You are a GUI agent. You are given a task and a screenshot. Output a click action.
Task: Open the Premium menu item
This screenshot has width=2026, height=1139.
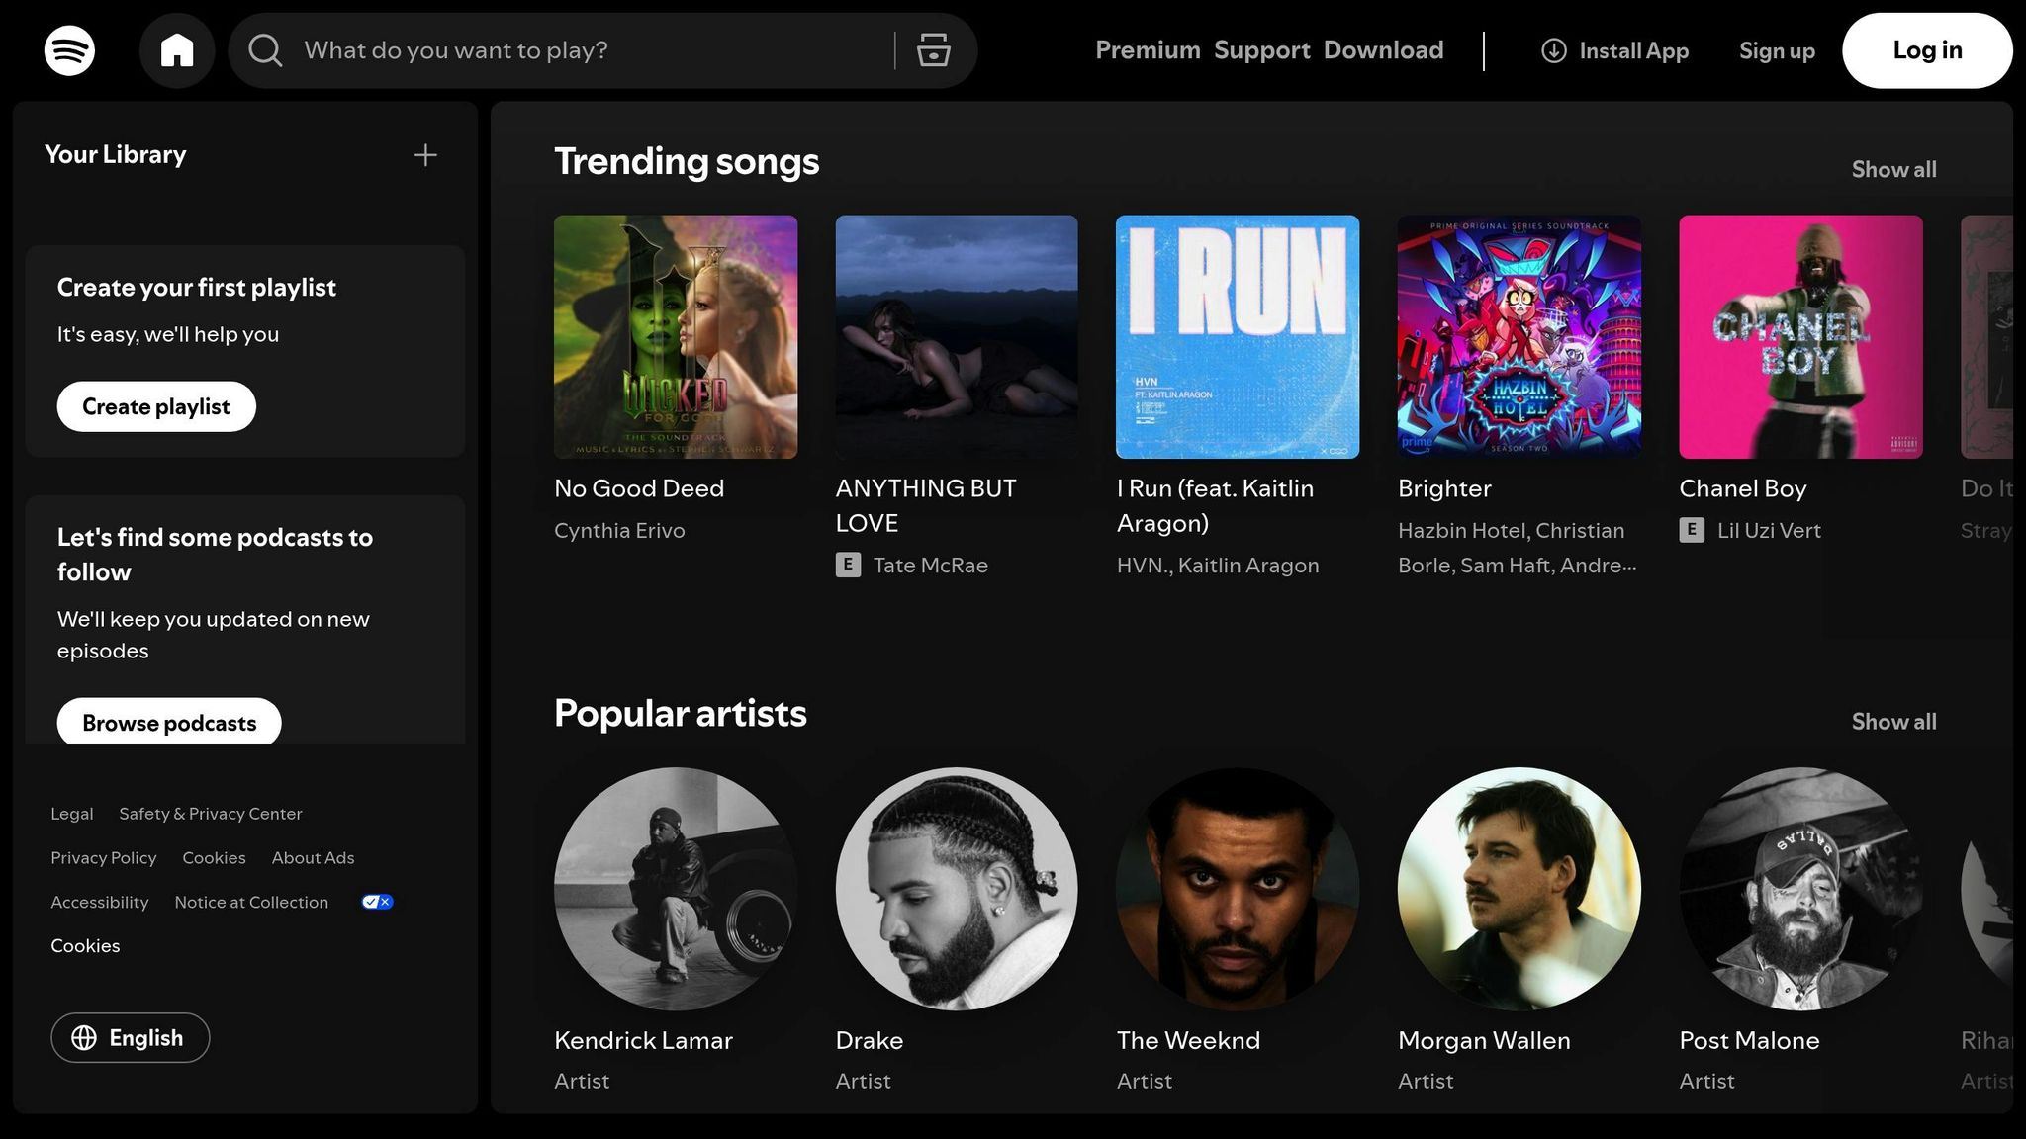click(1148, 50)
